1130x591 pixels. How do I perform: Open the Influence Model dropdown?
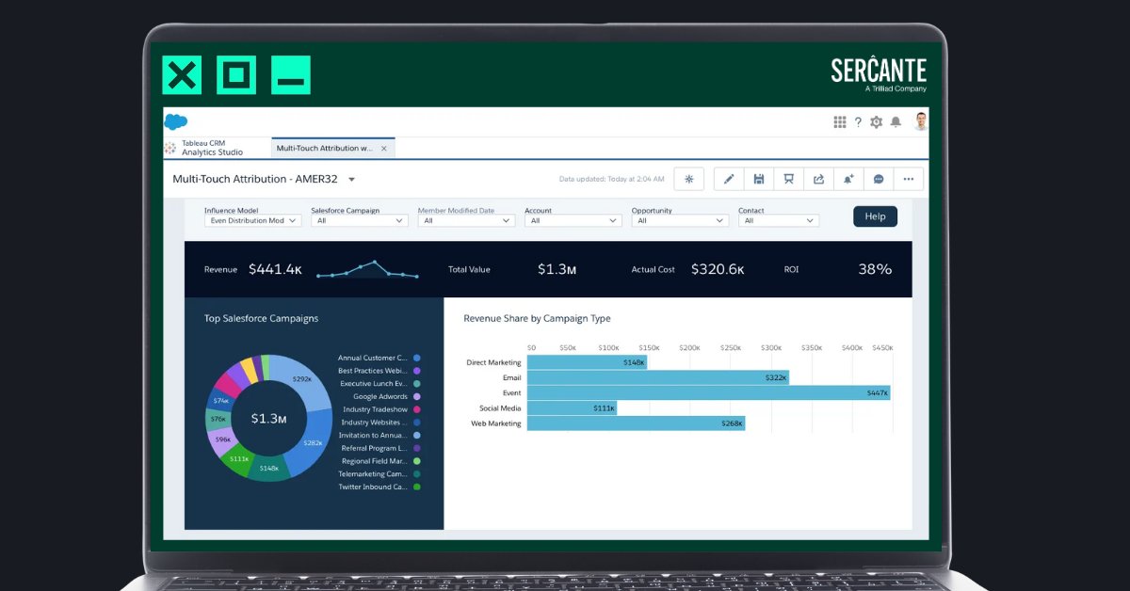pyautogui.click(x=252, y=220)
